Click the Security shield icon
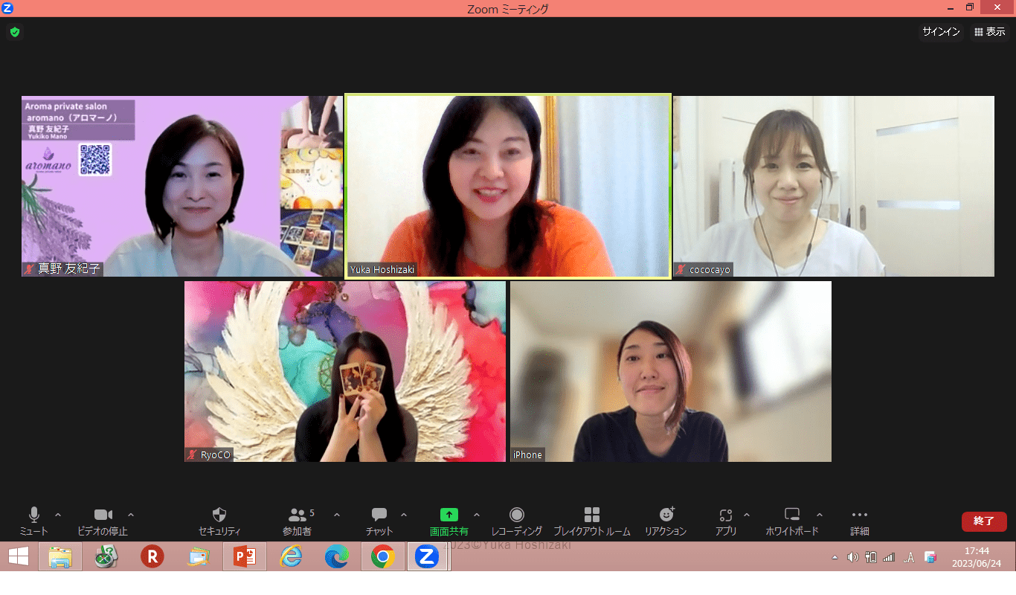 click(219, 515)
